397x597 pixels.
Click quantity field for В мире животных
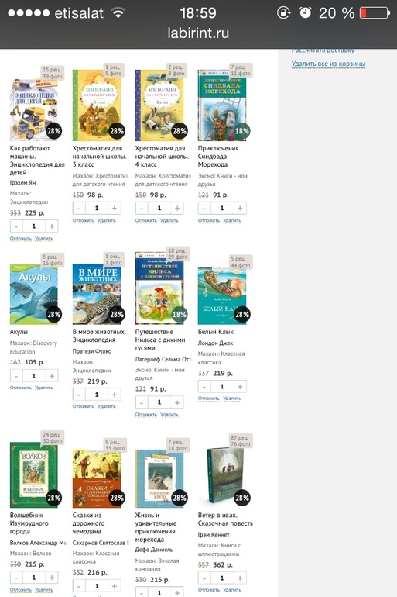pyautogui.click(x=97, y=395)
